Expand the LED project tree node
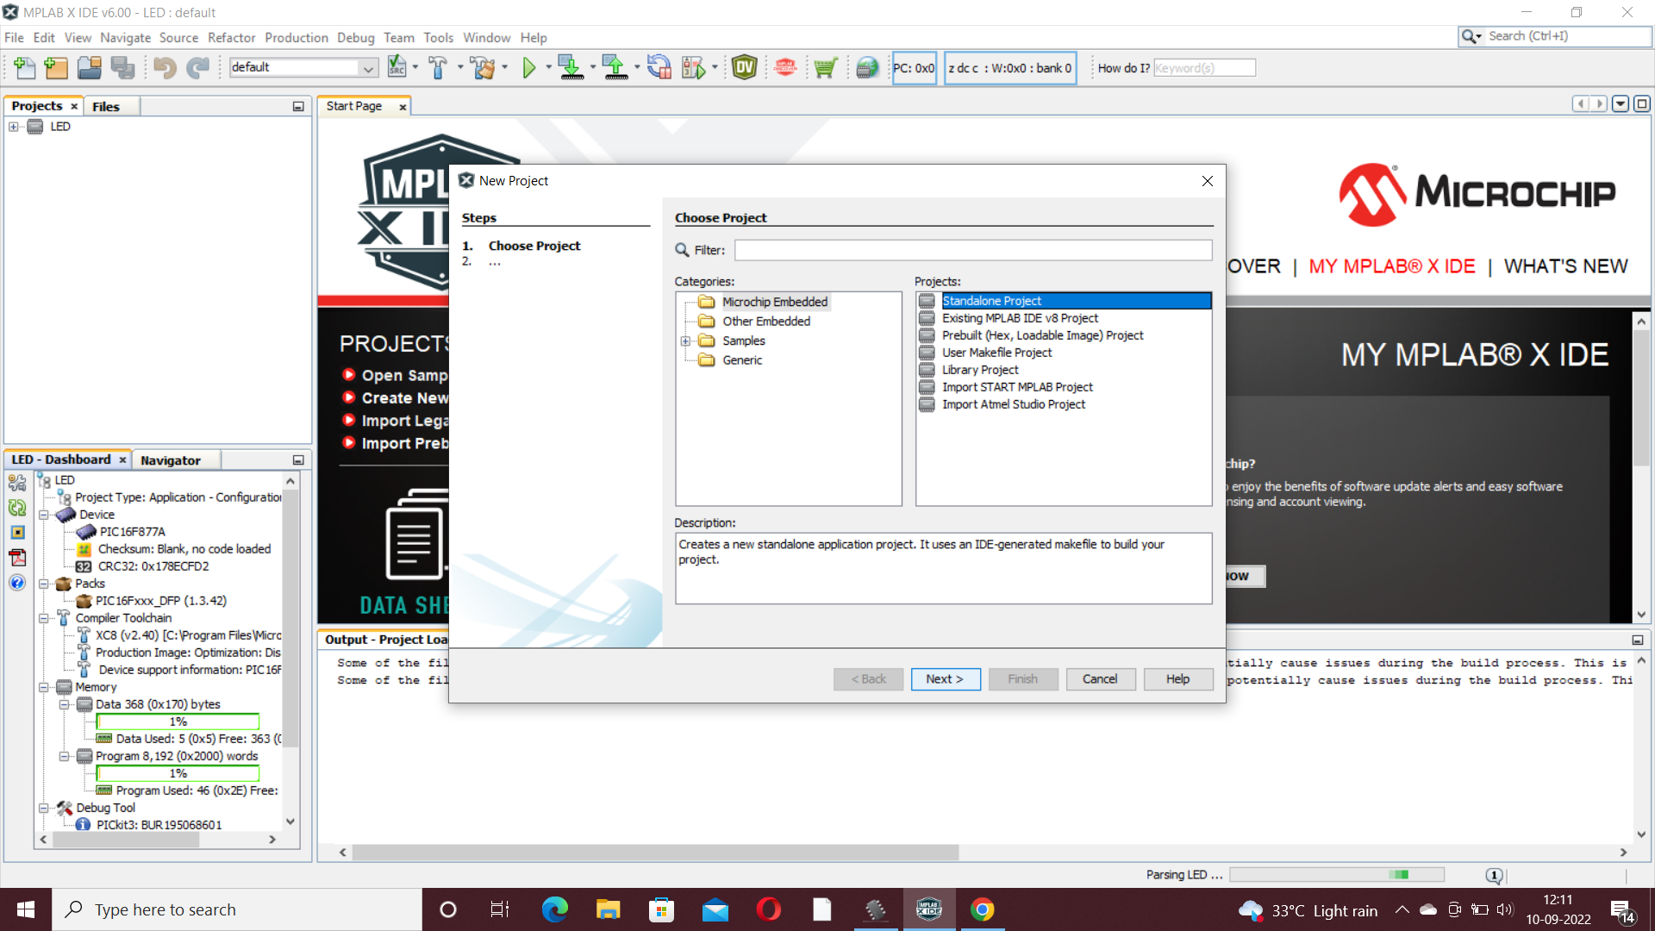The image size is (1655, 931). tap(14, 127)
